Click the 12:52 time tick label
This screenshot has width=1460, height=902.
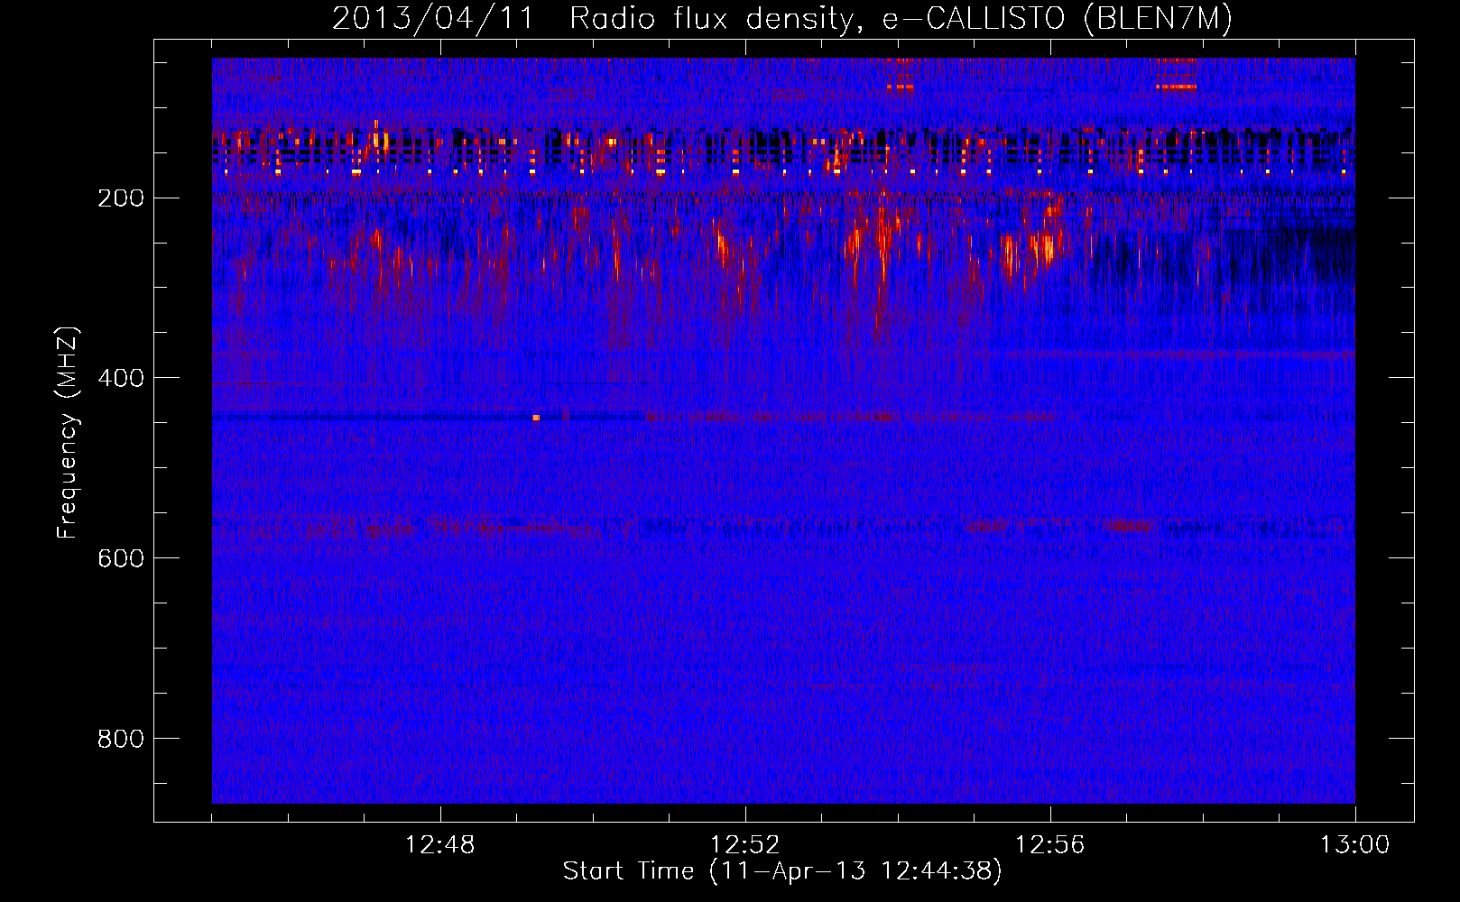[745, 845]
